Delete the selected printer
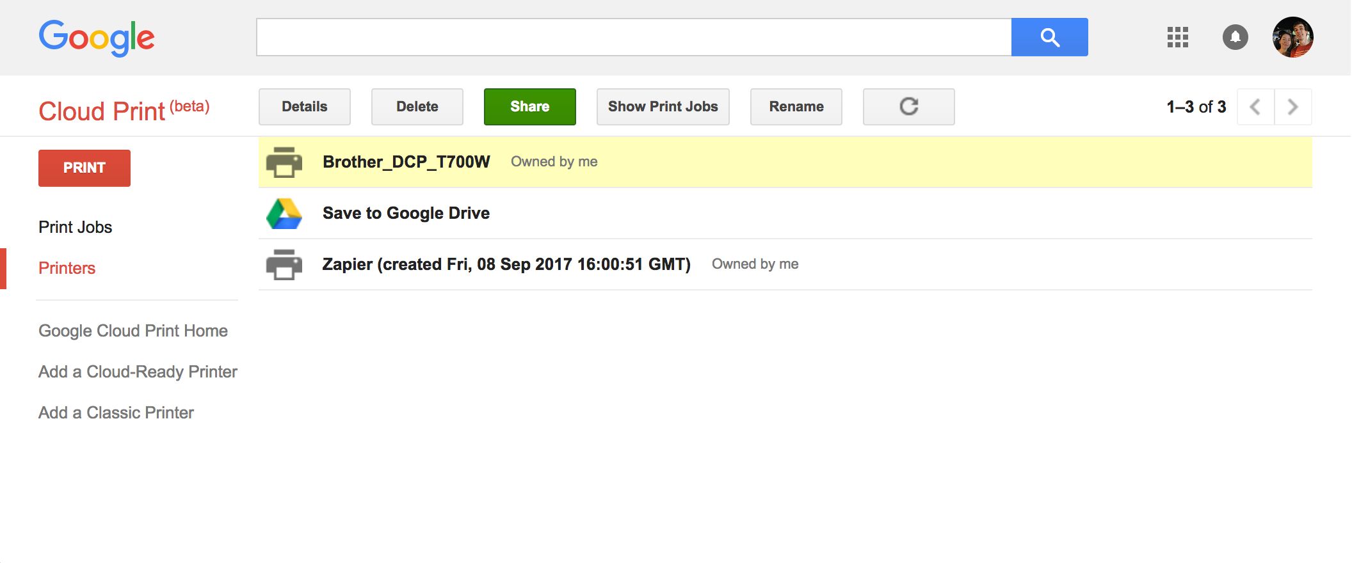This screenshot has height=563, width=1352. pyautogui.click(x=417, y=106)
